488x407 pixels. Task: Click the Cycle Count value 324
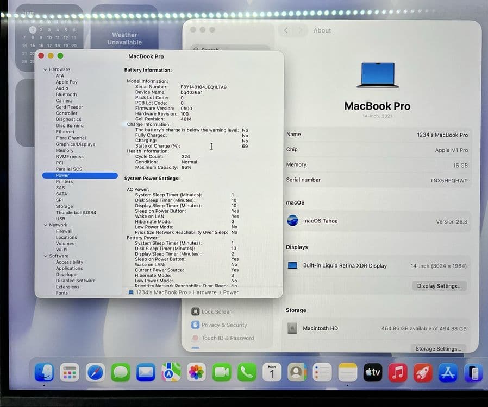pos(185,157)
